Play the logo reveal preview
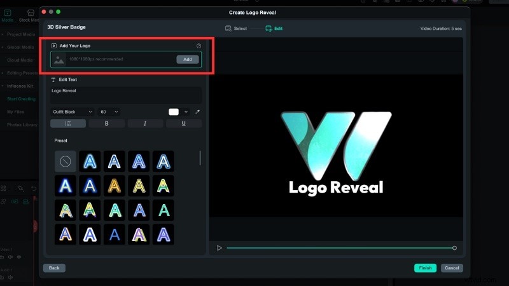 point(219,248)
